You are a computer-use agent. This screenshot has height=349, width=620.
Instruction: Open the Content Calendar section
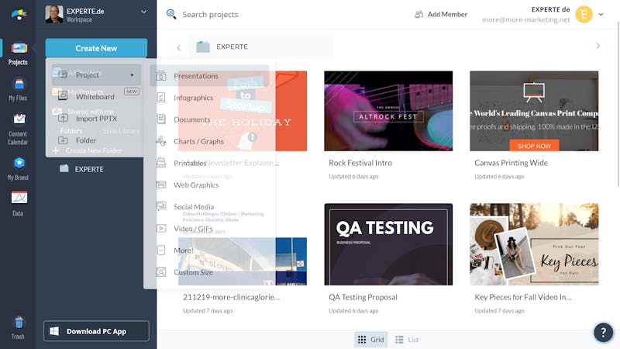coord(18,130)
